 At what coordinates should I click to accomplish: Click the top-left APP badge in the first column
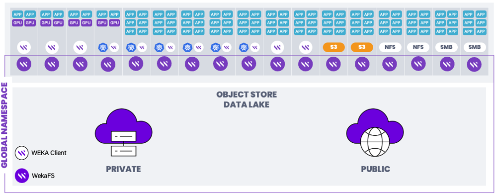[x=17, y=14]
